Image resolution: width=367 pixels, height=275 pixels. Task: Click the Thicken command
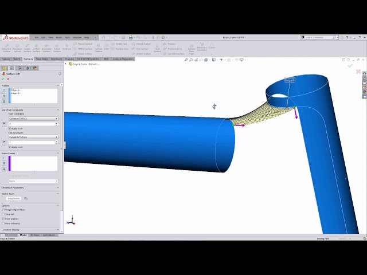[169, 44]
